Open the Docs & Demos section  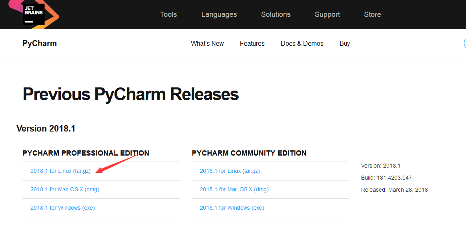click(302, 43)
